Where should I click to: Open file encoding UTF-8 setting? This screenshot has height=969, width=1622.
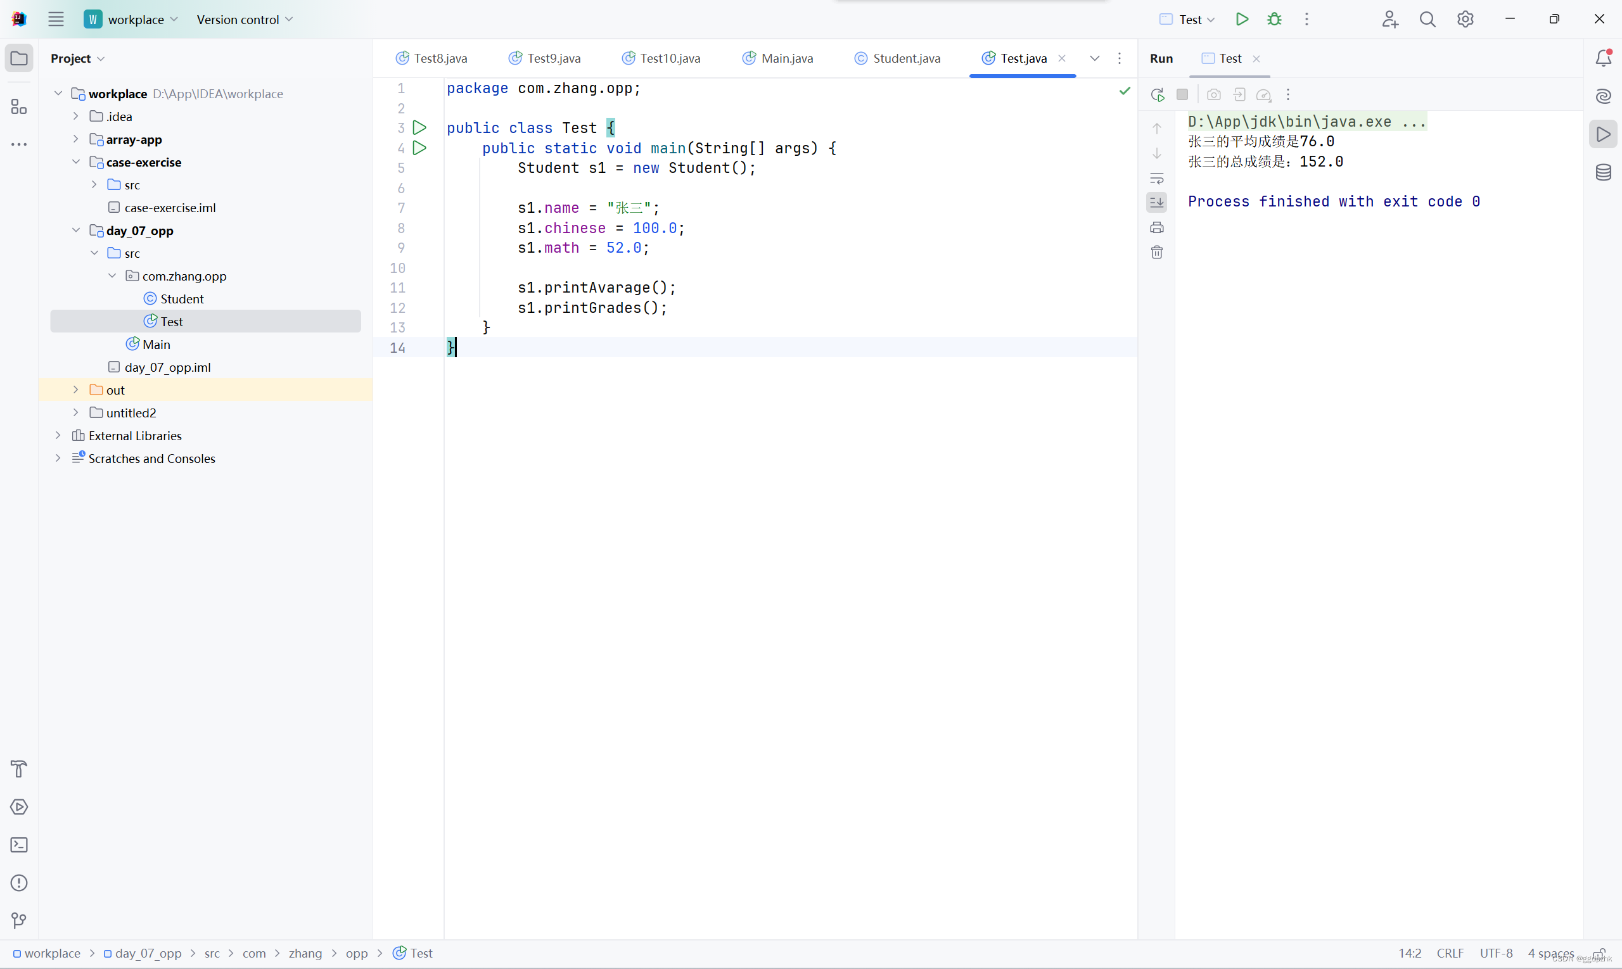tap(1496, 953)
